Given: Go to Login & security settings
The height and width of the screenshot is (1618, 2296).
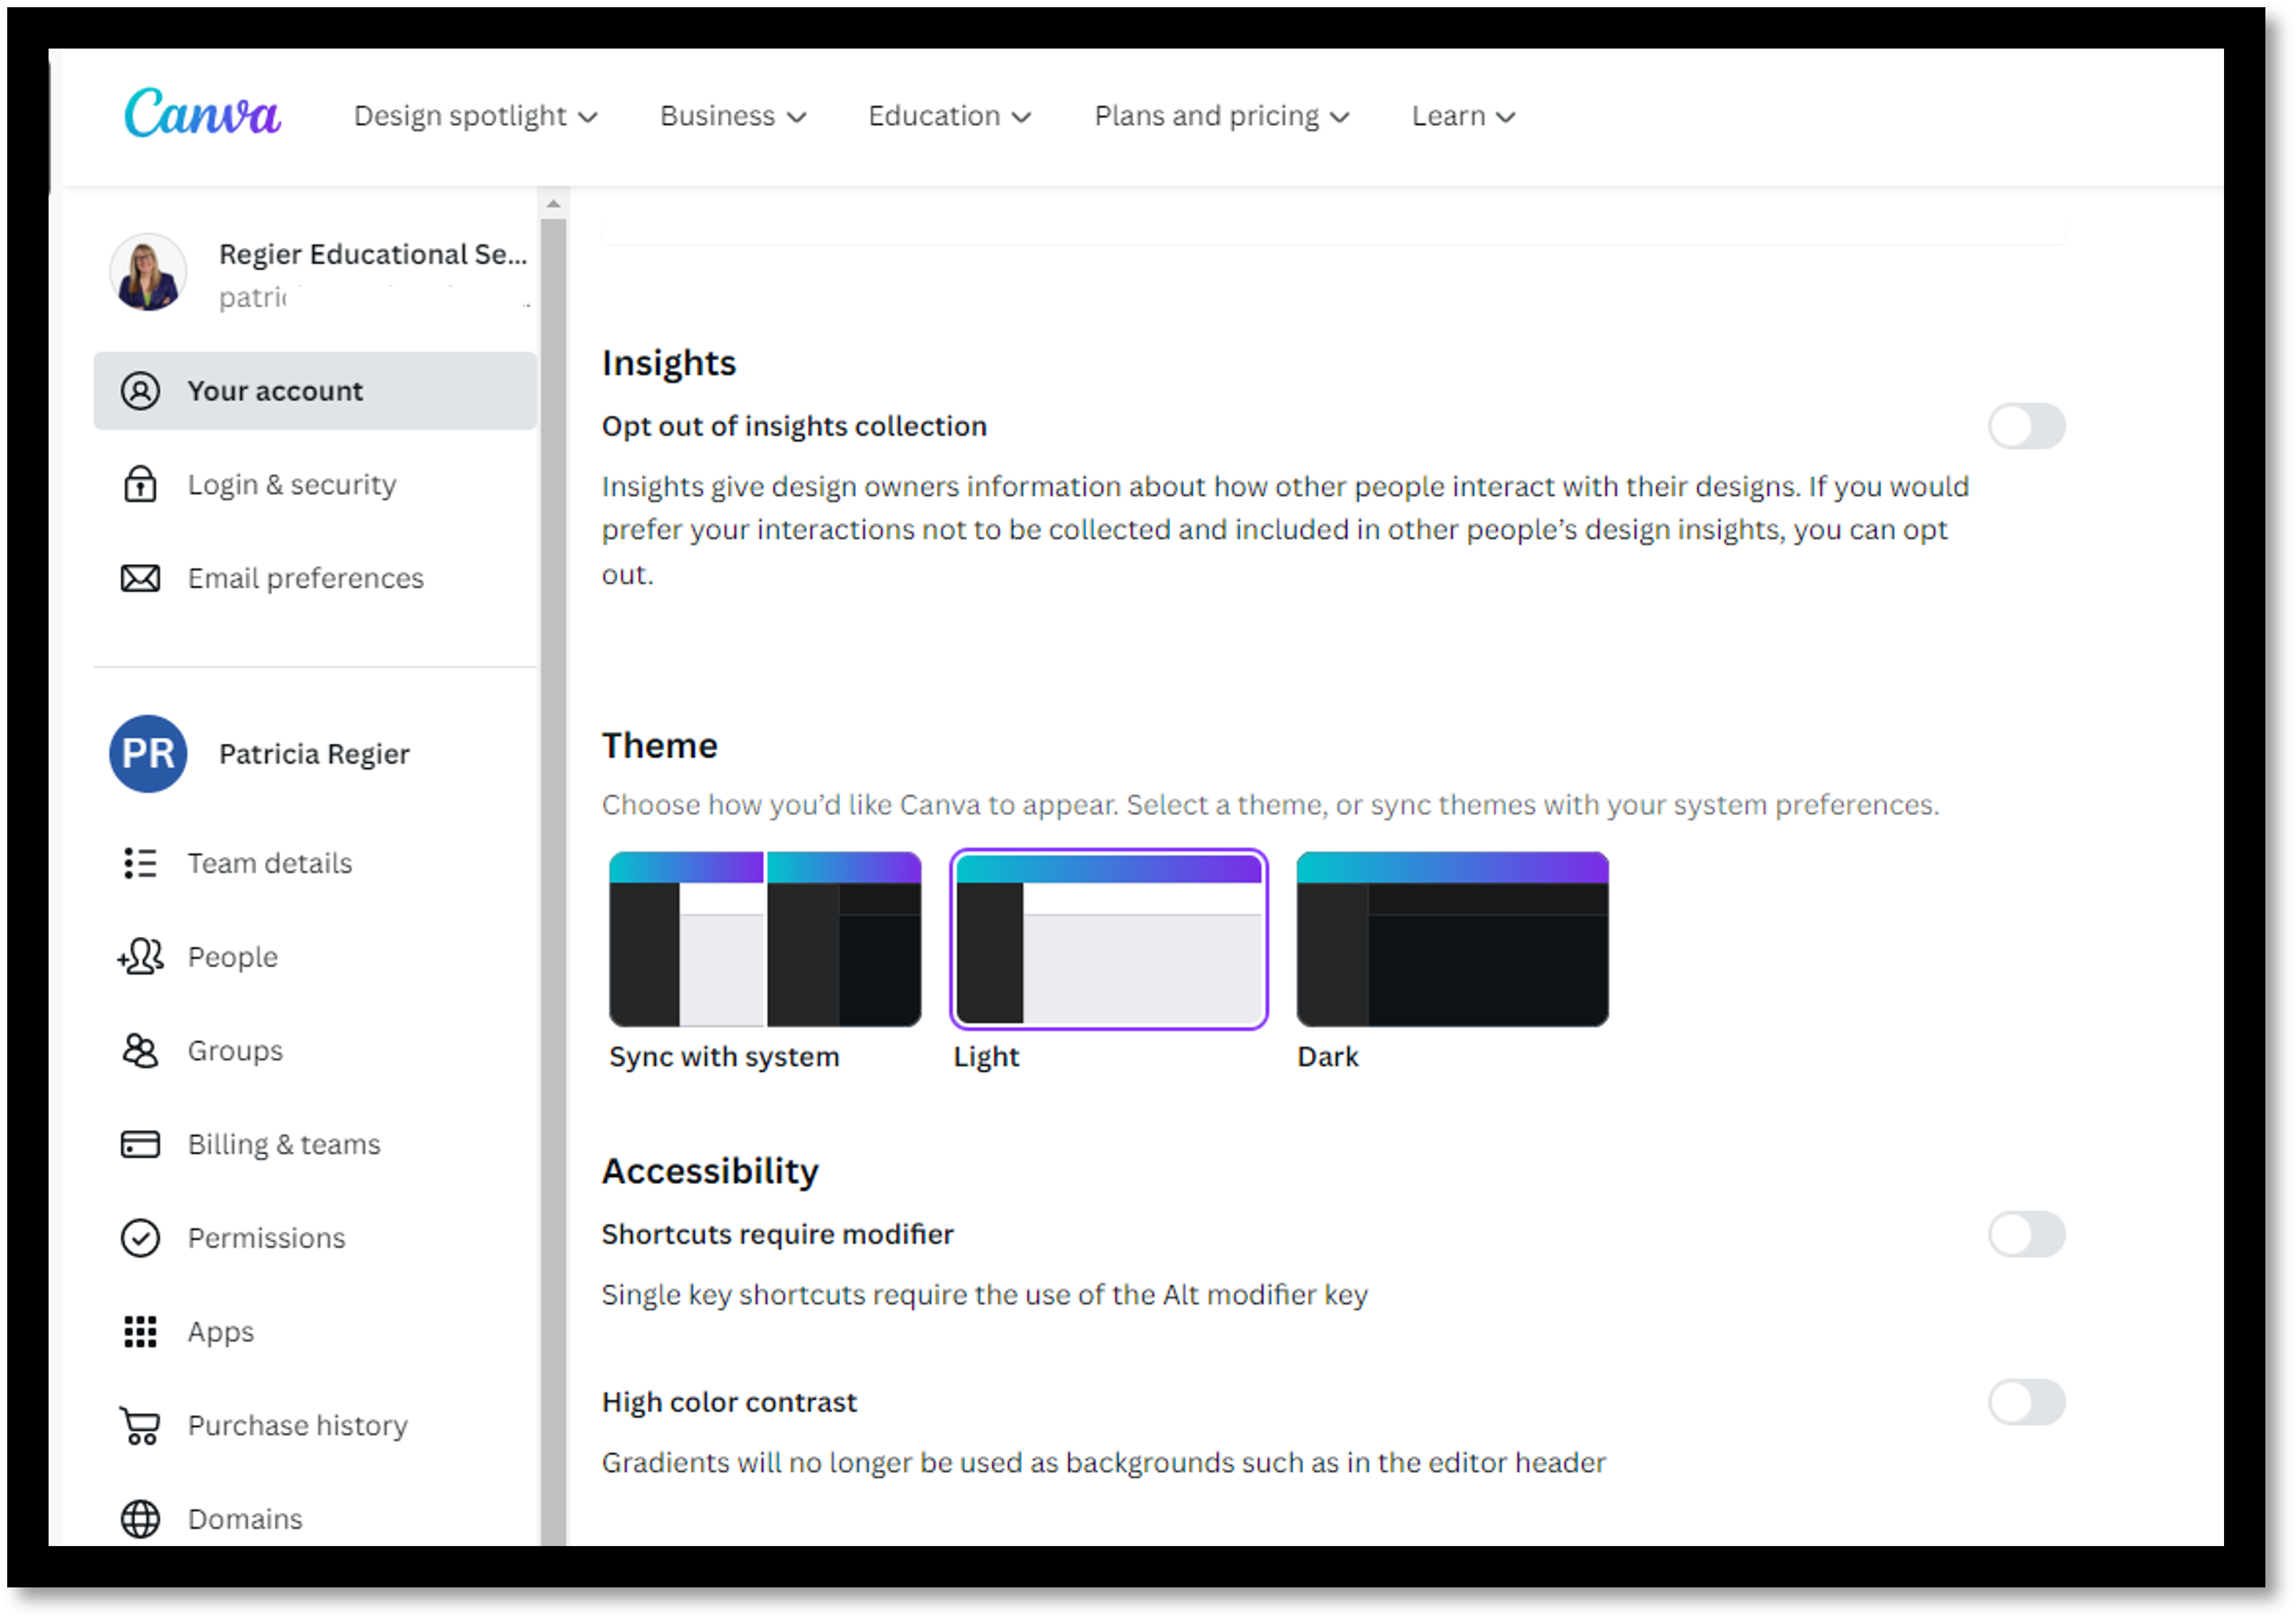Looking at the screenshot, I should coord(315,484).
